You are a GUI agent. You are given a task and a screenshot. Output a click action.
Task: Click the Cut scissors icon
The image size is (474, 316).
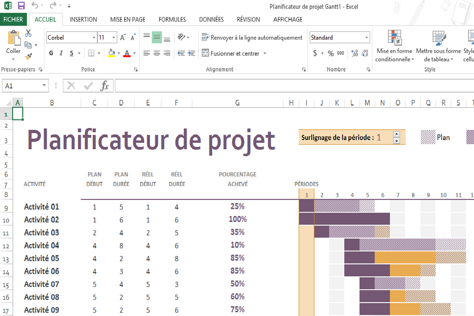[28, 33]
